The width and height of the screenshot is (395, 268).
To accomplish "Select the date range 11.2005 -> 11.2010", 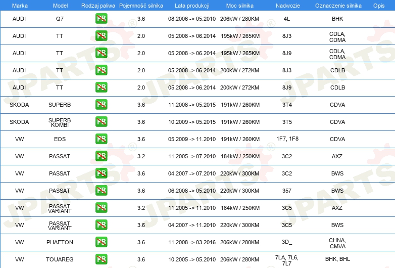I will pyautogui.click(x=192, y=208).
